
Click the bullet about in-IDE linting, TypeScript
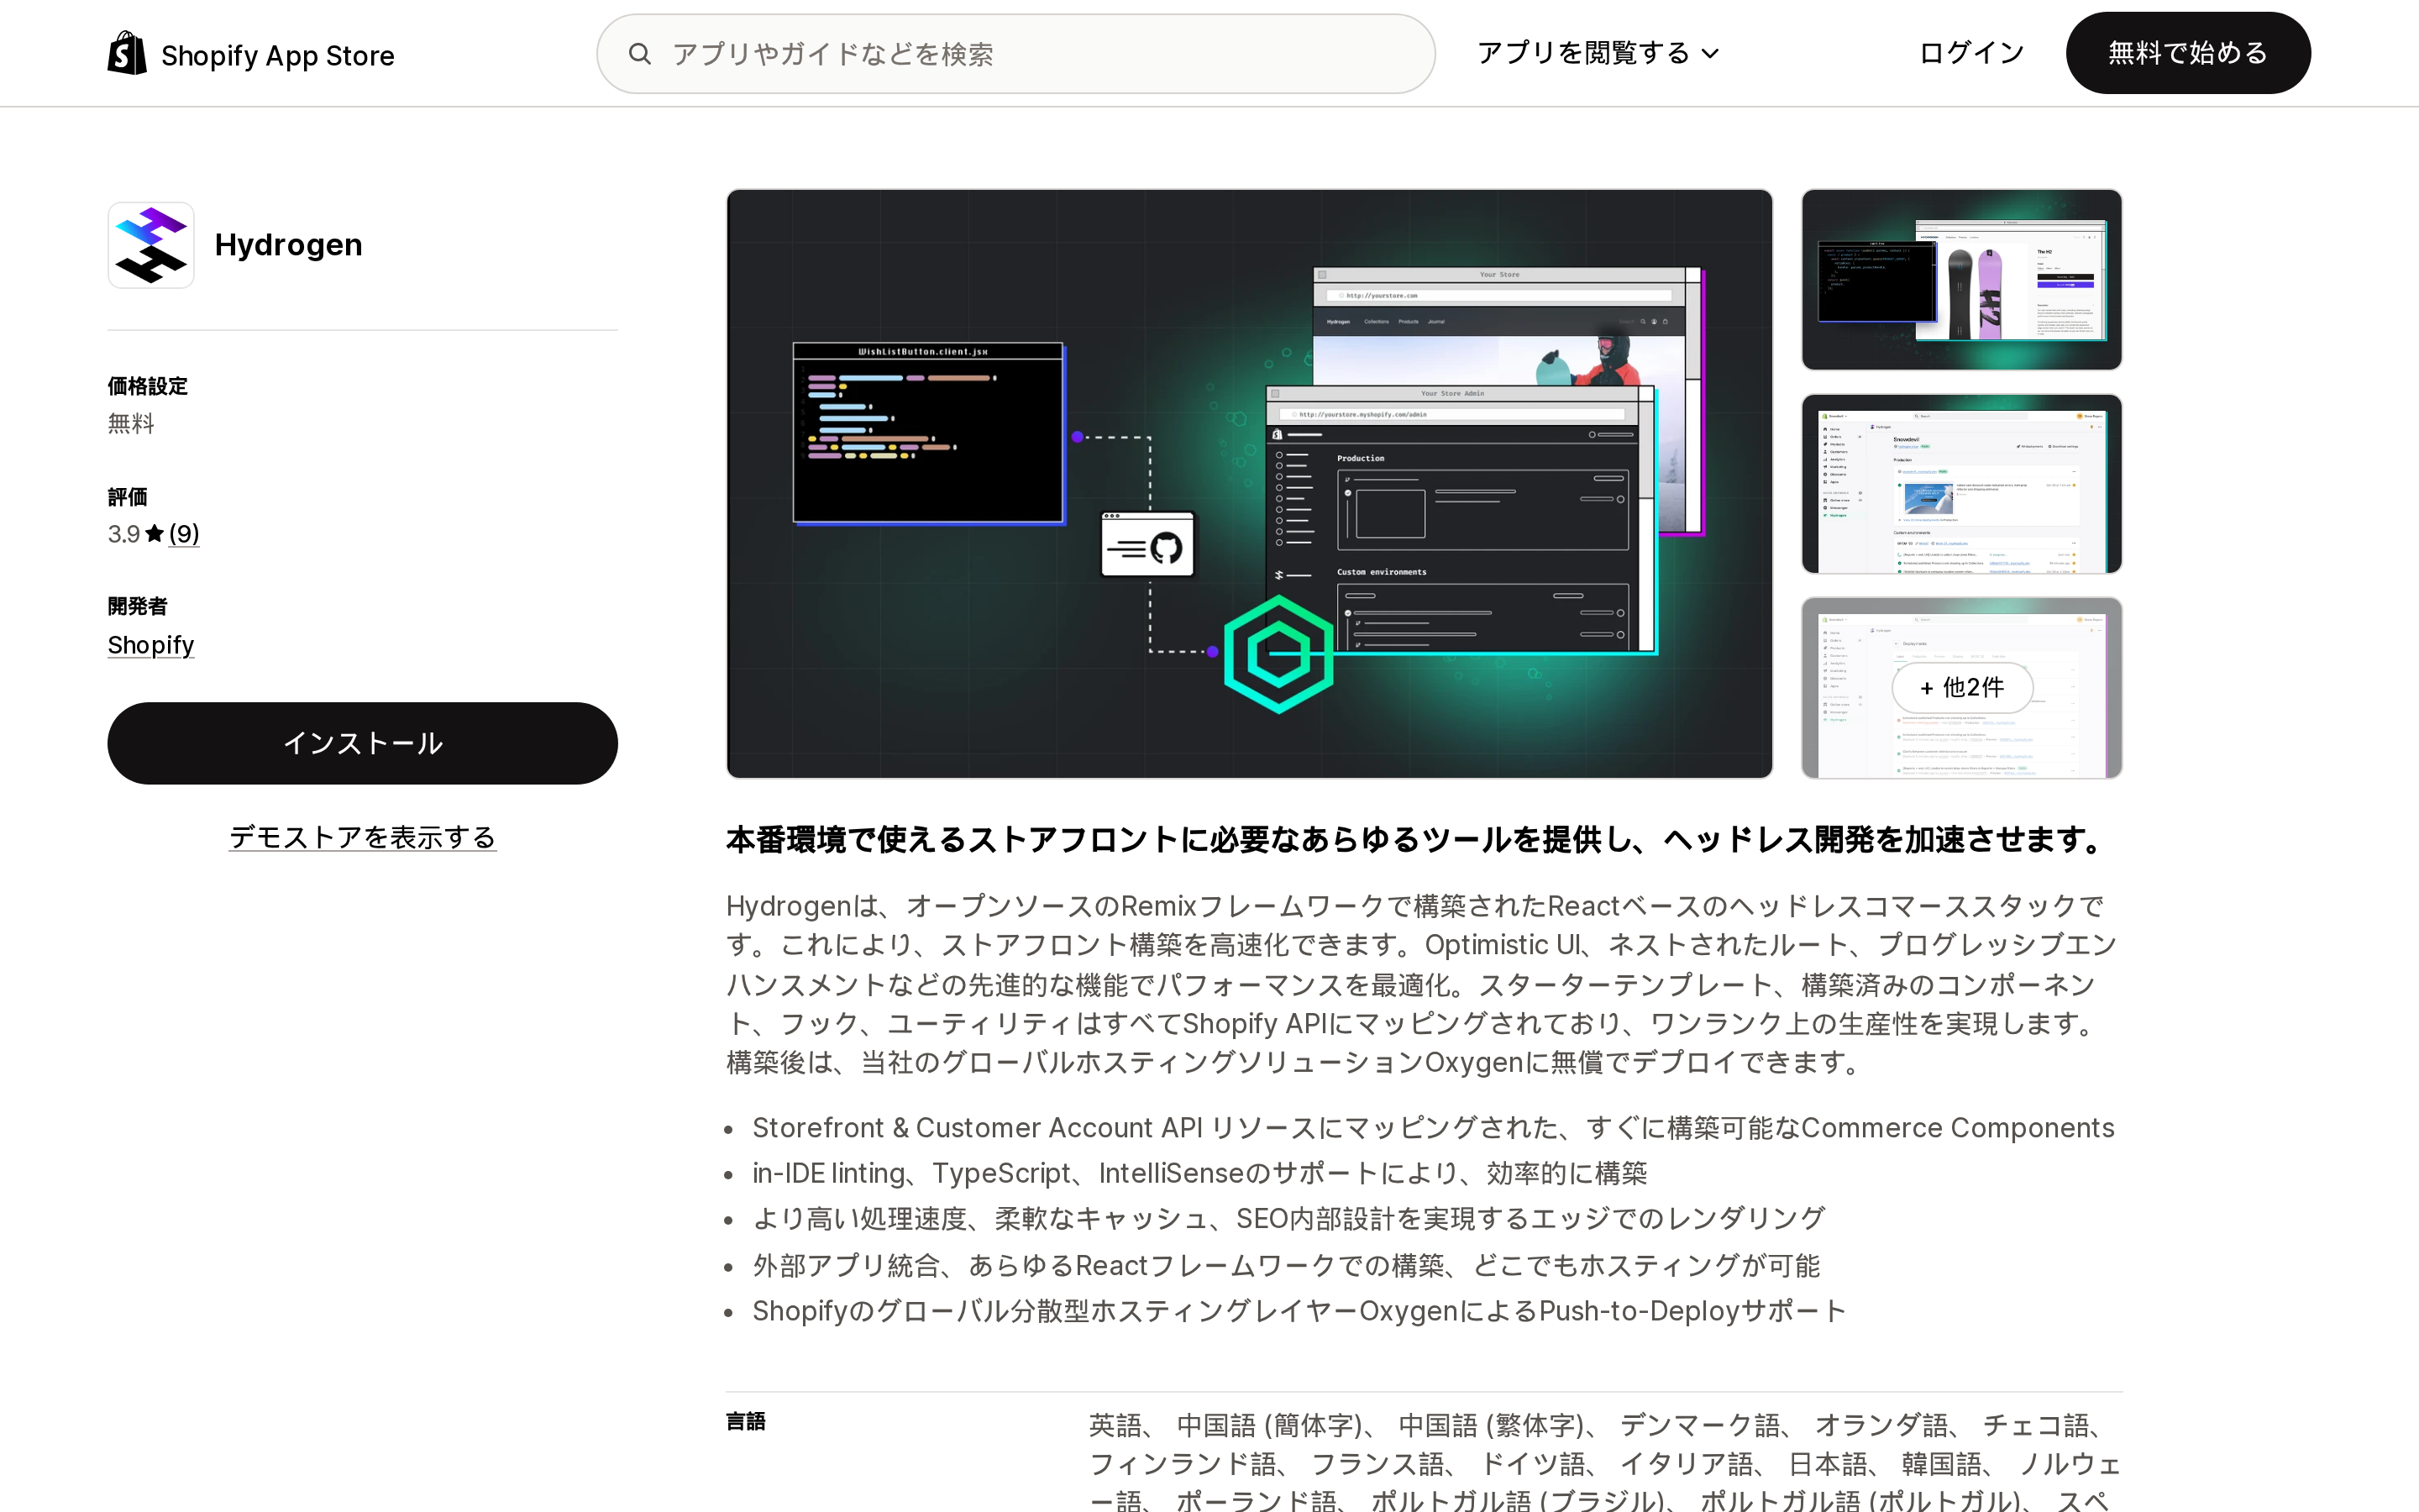[1199, 1173]
